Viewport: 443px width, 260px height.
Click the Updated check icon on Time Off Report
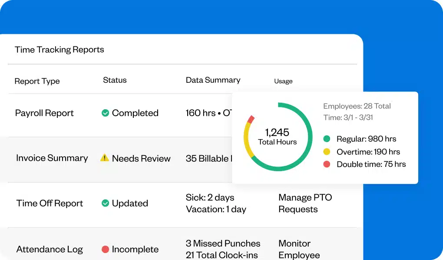[105, 203]
